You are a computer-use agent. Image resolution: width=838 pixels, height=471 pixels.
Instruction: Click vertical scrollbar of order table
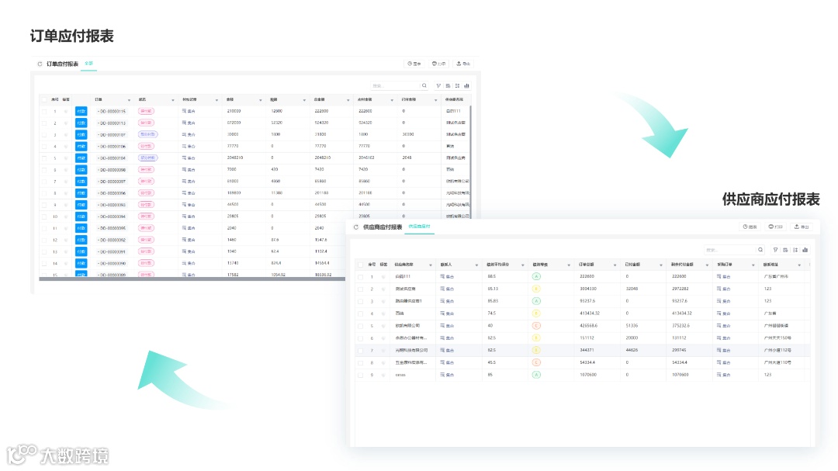coord(470,161)
